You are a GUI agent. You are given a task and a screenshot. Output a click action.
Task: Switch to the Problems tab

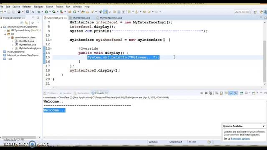coord(51,93)
